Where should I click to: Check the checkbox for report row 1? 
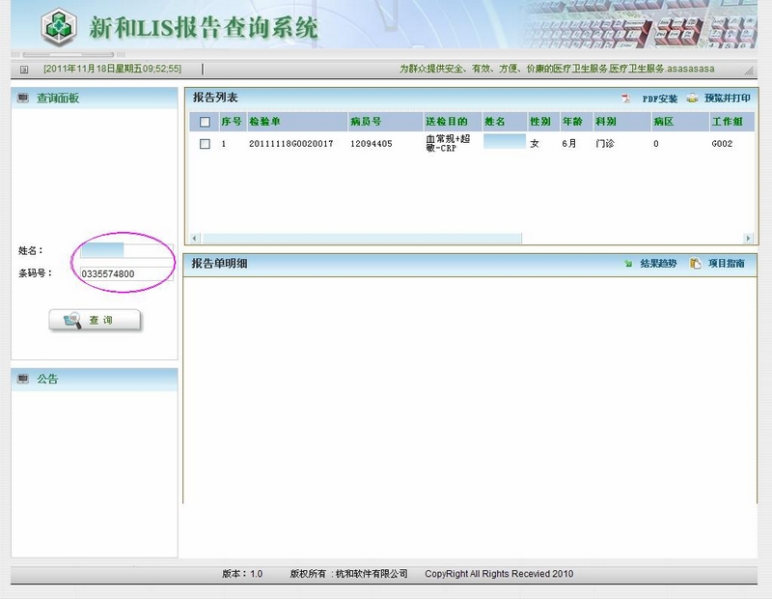[x=204, y=144]
